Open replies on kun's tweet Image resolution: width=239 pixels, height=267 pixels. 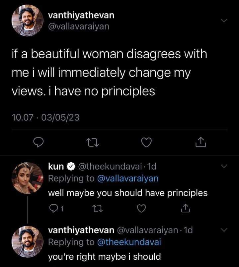coord(54,209)
